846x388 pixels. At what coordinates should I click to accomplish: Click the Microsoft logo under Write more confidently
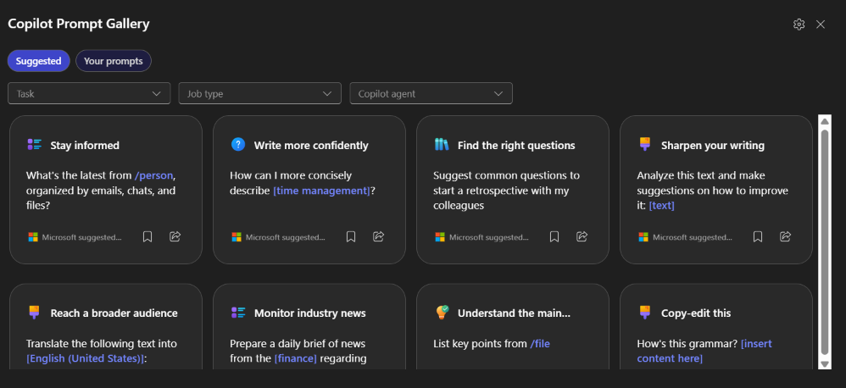(x=237, y=237)
